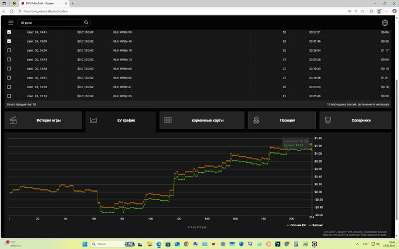Toggle the баланс legend series
This screenshot has height=249, width=399.
coord(316,225)
